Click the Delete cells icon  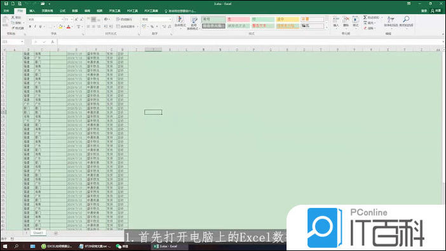point(346,22)
